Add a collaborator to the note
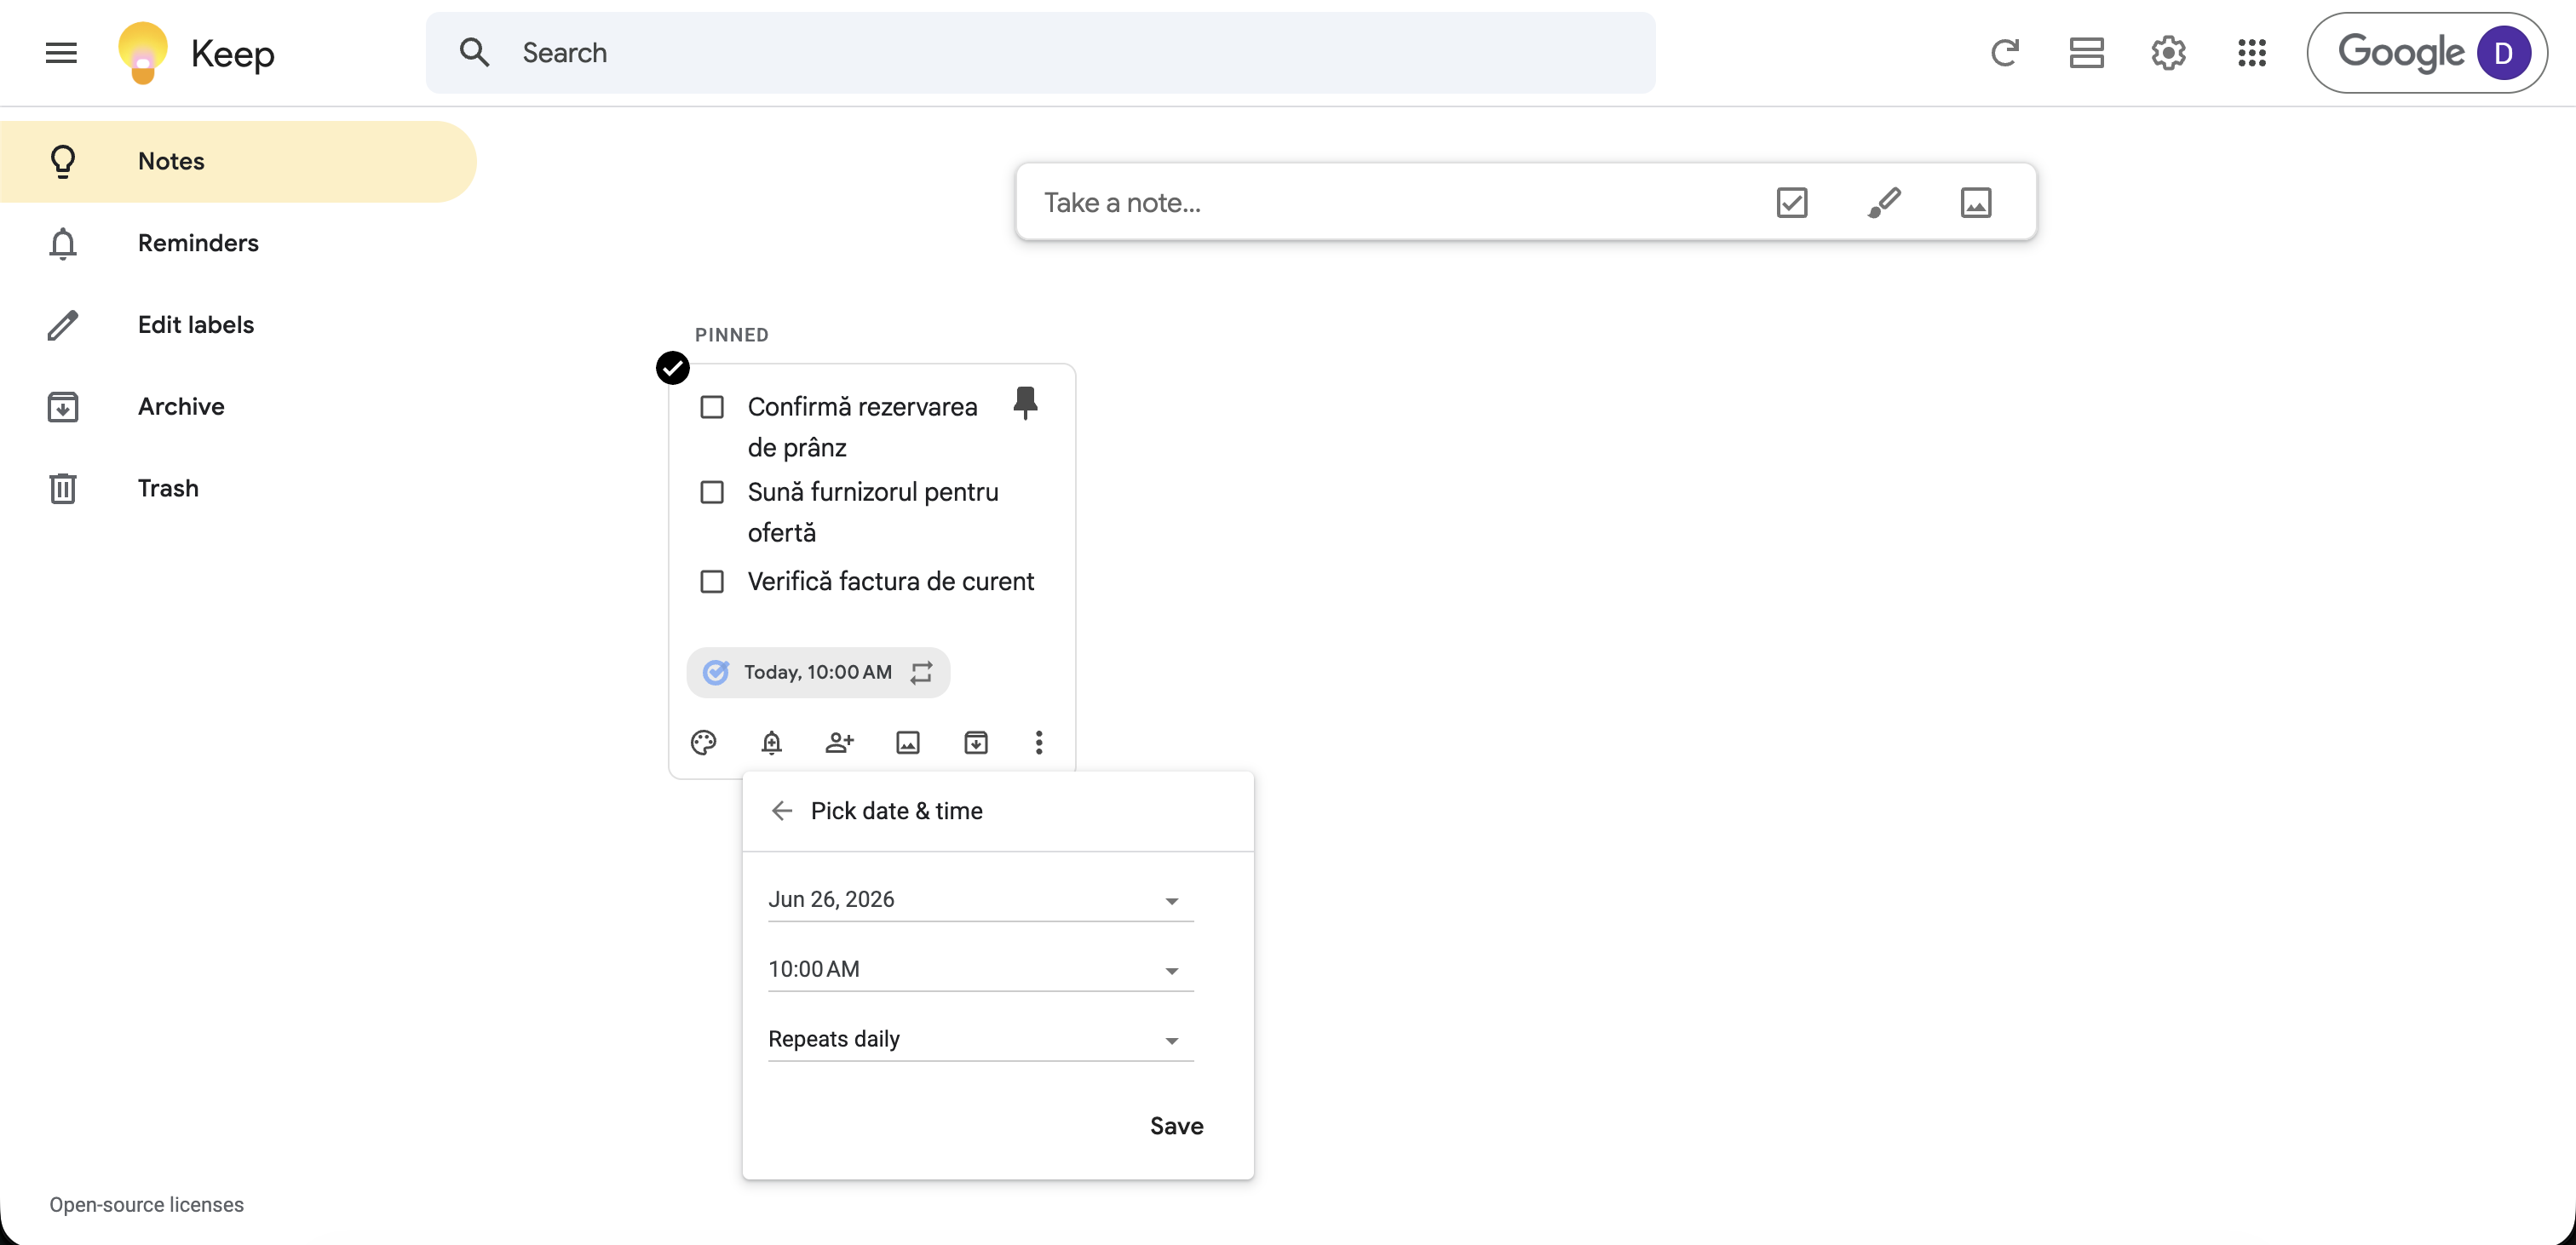 839,742
